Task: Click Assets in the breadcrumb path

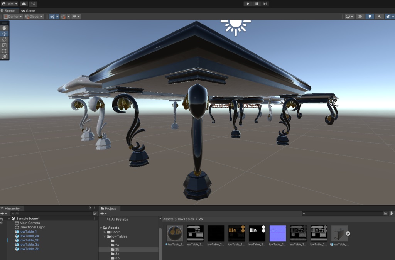Action: coord(168,219)
